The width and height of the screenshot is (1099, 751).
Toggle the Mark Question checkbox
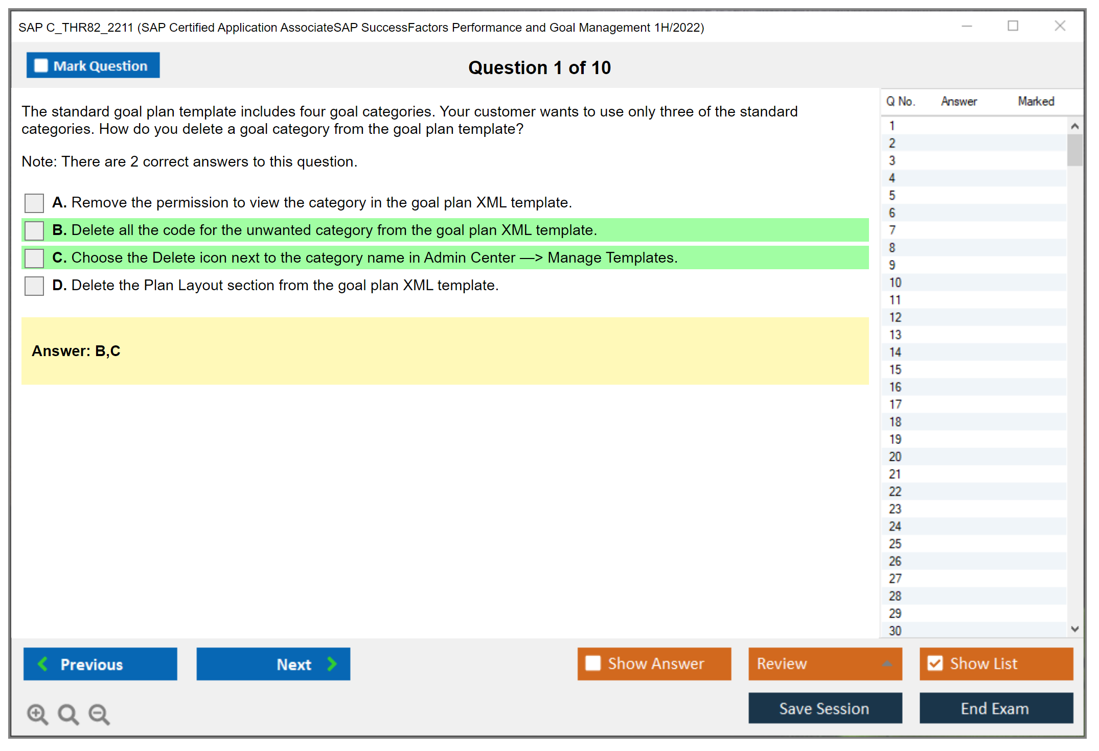pyautogui.click(x=41, y=65)
